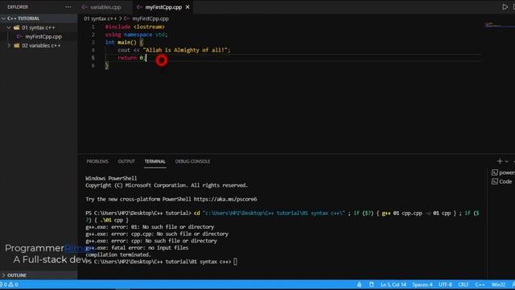Run the C++ file with play icon
515x290 pixels.
[x=505, y=7]
